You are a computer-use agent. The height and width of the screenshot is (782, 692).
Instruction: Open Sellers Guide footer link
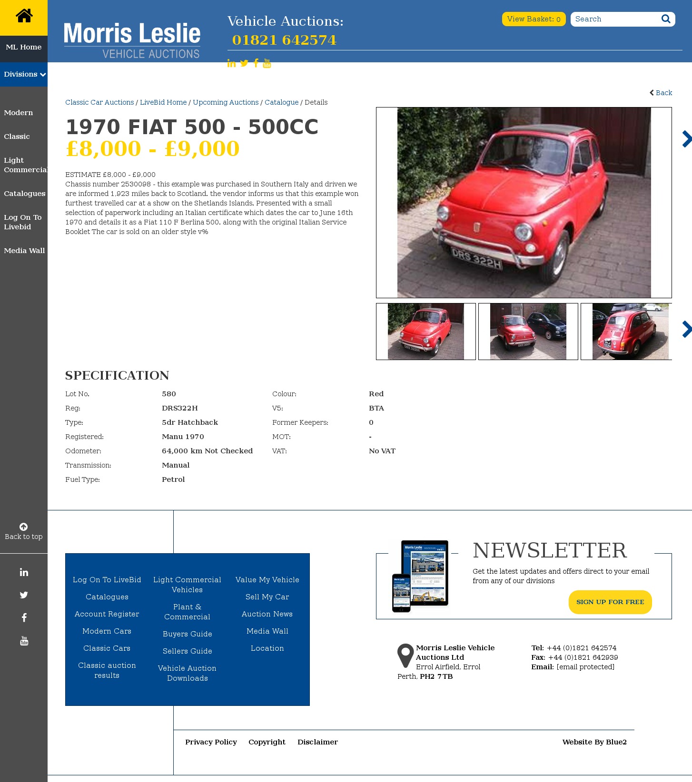point(188,651)
